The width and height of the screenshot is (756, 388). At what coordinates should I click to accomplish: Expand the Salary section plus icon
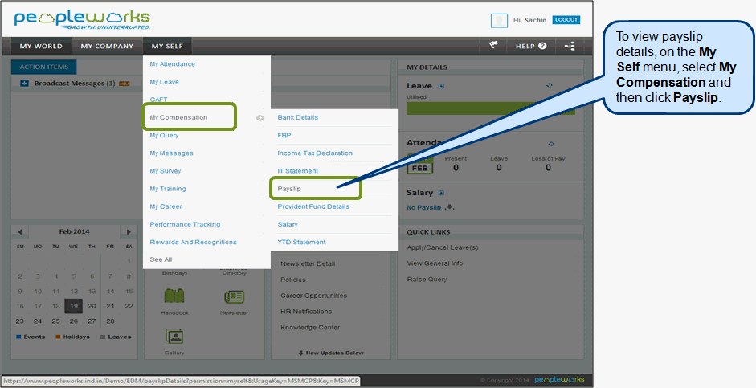tap(441, 193)
